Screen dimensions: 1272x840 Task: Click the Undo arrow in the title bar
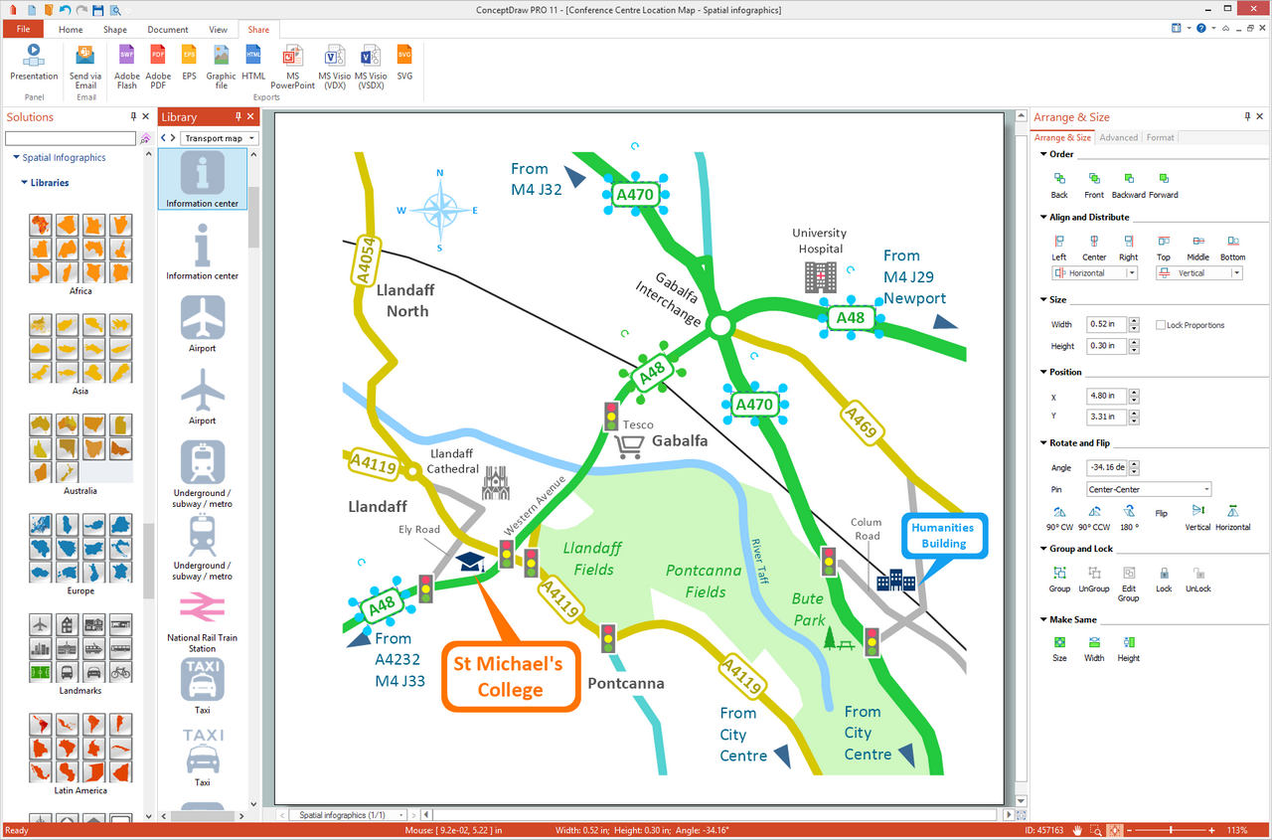[x=65, y=10]
